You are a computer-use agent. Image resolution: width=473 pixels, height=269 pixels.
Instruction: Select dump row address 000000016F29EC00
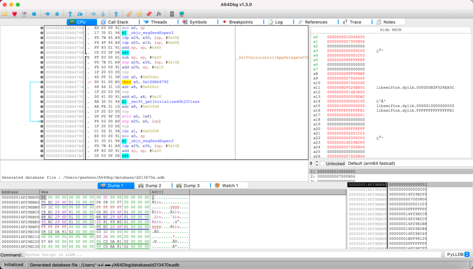(20, 232)
